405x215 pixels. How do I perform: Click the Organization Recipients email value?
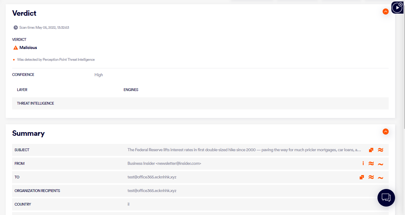[152, 191]
